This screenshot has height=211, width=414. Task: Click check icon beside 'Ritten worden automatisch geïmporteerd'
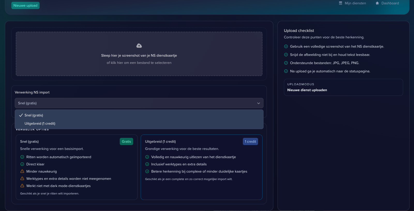(22, 157)
